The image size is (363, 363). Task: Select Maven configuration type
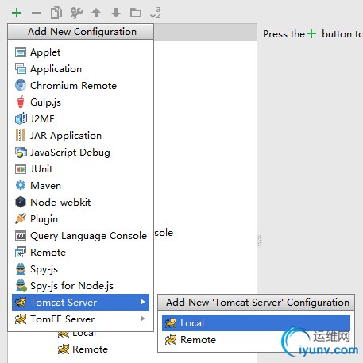pyautogui.click(x=81, y=185)
